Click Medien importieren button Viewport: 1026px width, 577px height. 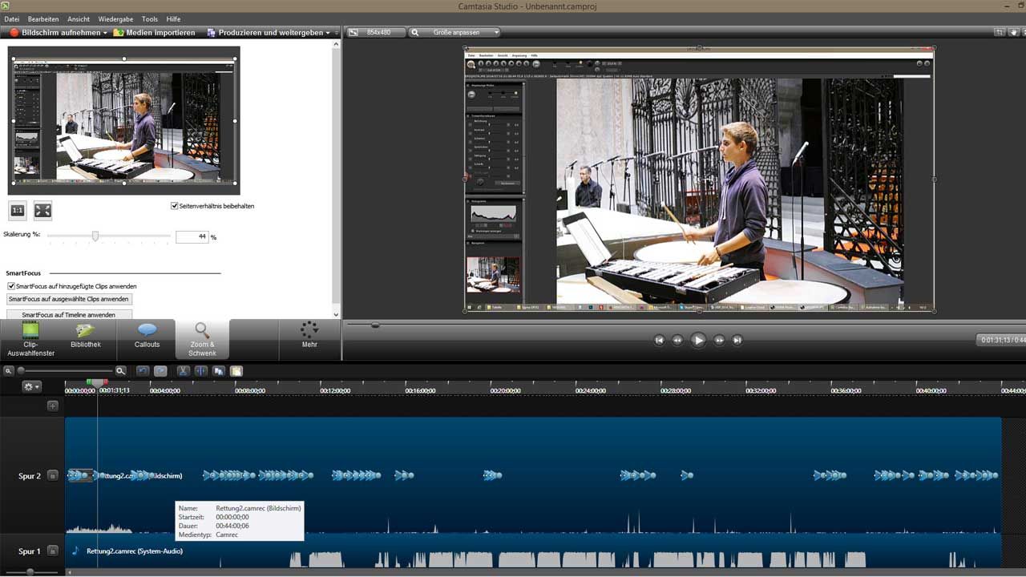155,33
